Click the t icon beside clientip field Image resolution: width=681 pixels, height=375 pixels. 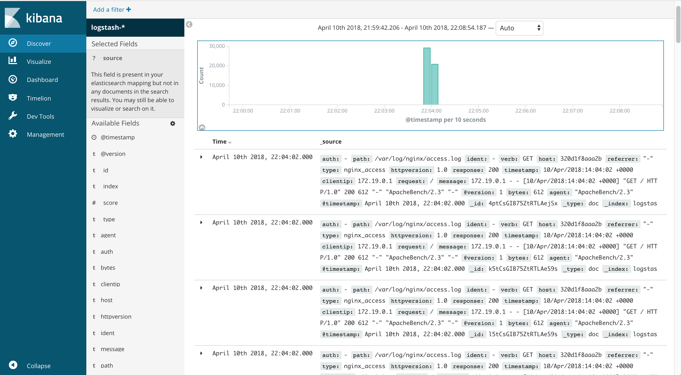94,284
